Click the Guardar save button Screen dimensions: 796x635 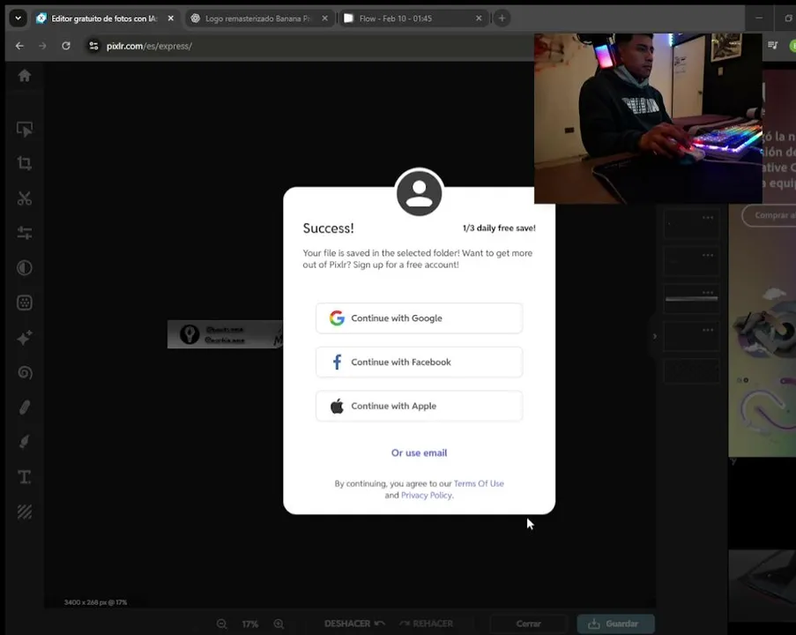(x=615, y=624)
